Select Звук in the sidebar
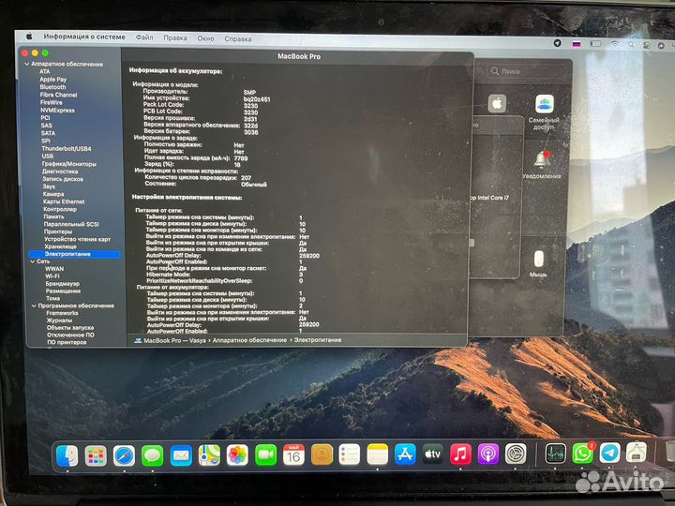Image resolution: width=675 pixels, height=506 pixels. (x=49, y=186)
